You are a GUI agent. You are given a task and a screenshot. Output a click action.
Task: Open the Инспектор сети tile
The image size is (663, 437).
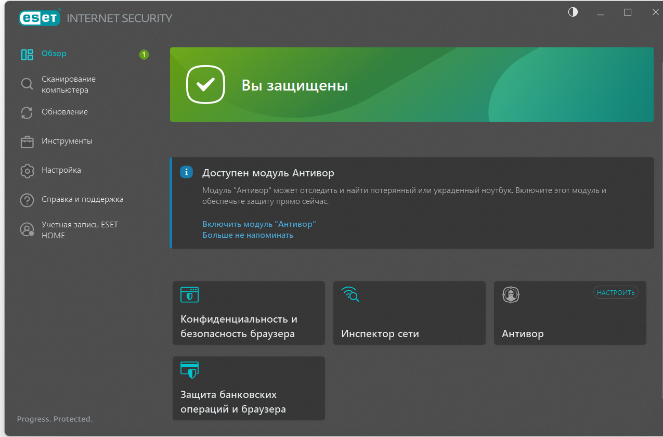409,313
